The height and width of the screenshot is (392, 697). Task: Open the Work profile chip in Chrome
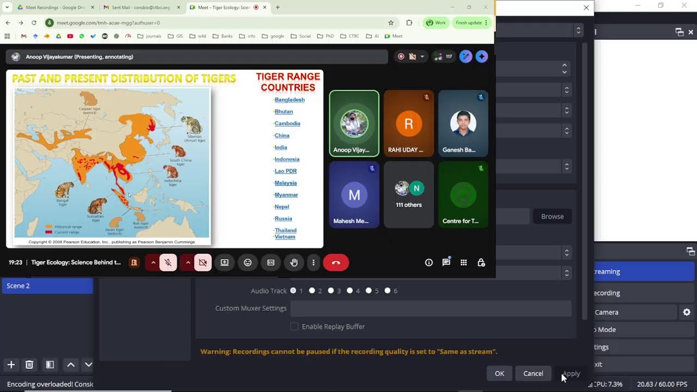click(x=436, y=23)
